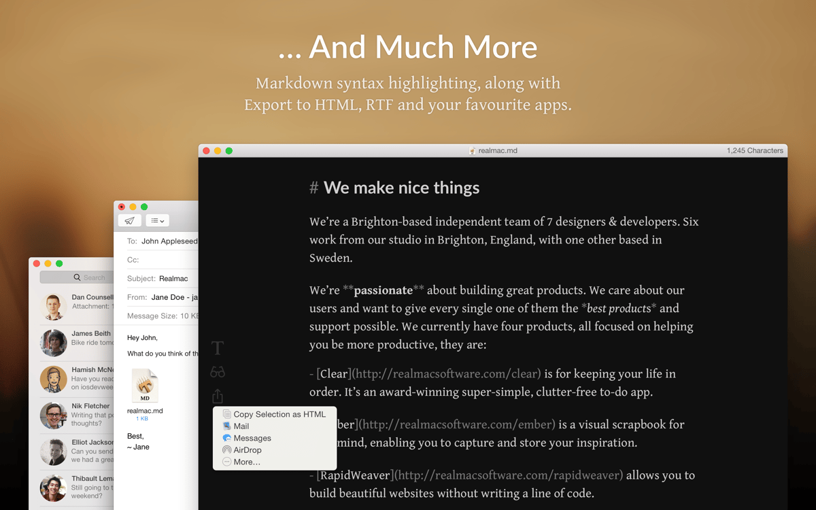Click the 1,245 Characters counter in the title bar
The width and height of the screenshot is (816, 510).
click(x=755, y=150)
